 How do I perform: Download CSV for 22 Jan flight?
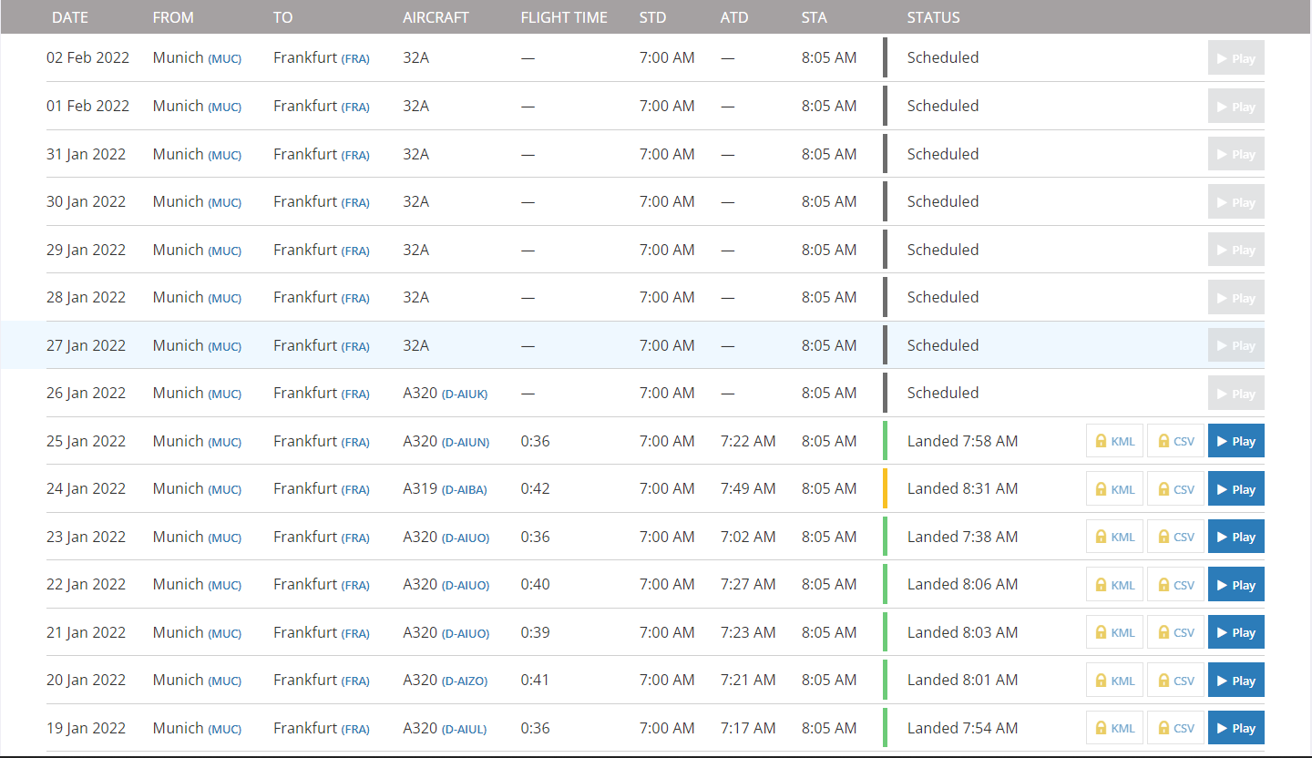coord(1175,585)
